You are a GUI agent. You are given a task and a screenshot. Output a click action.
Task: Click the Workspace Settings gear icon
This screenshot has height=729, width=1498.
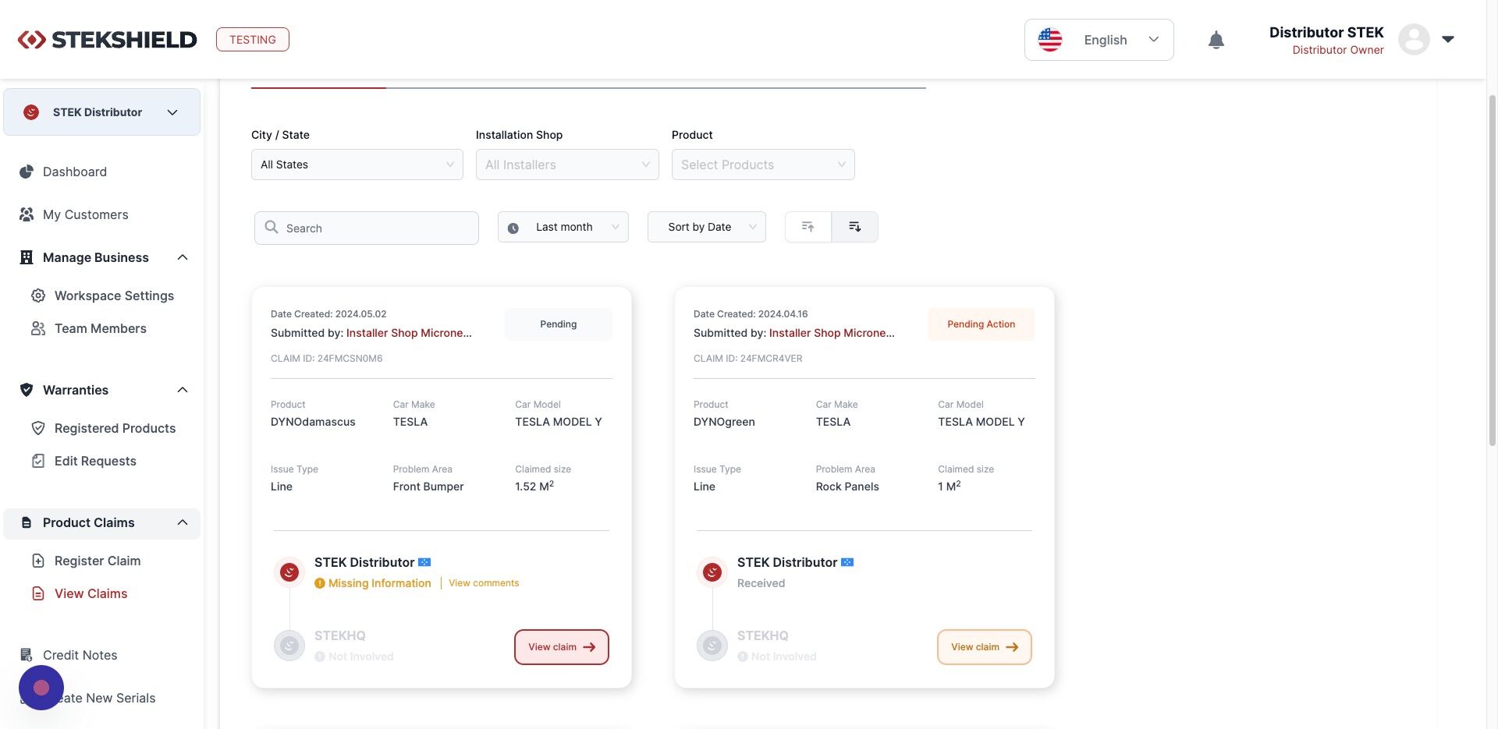37,295
